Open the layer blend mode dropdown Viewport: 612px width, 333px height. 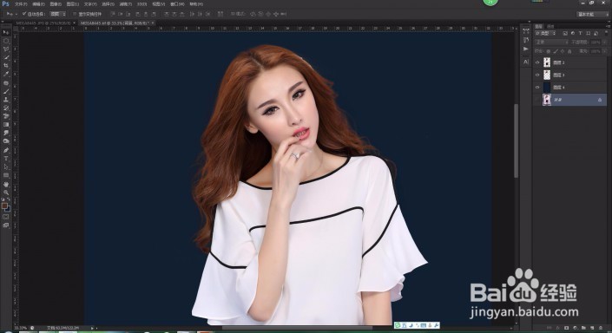coord(552,42)
